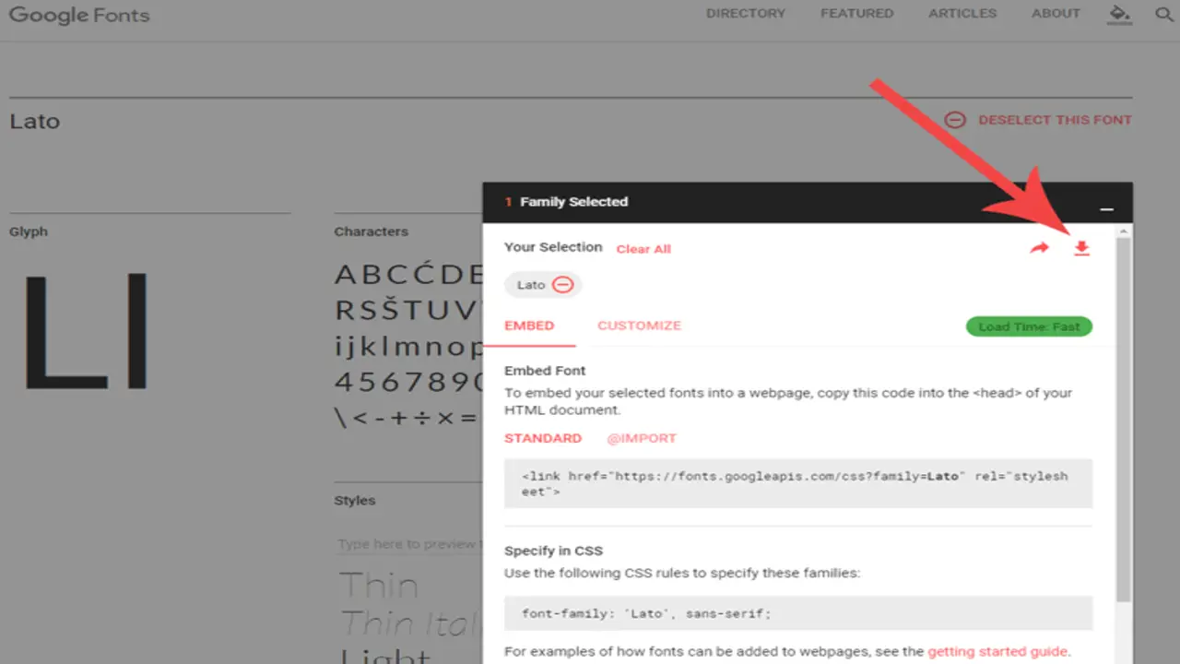Switch to the Customize tab
The height and width of the screenshot is (664, 1180).
pos(639,326)
